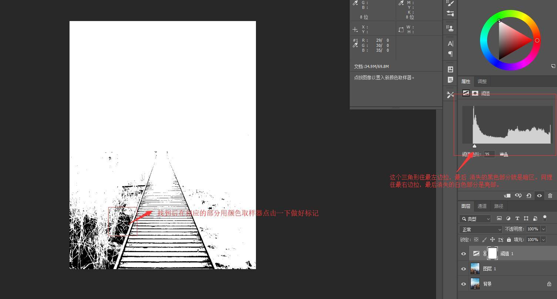This screenshot has width=557, height=299.
Task: Click the 文档:34.9M/69.8M status text
Action: coord(371,66)
